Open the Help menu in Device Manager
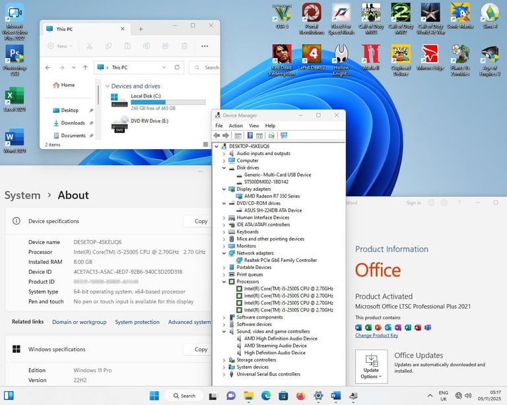Image resolution: width=507 pixels, height=405 pixels. pos(270,125)
